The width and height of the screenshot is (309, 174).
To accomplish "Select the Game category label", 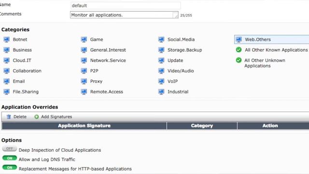I will click(x=97, y=40).
